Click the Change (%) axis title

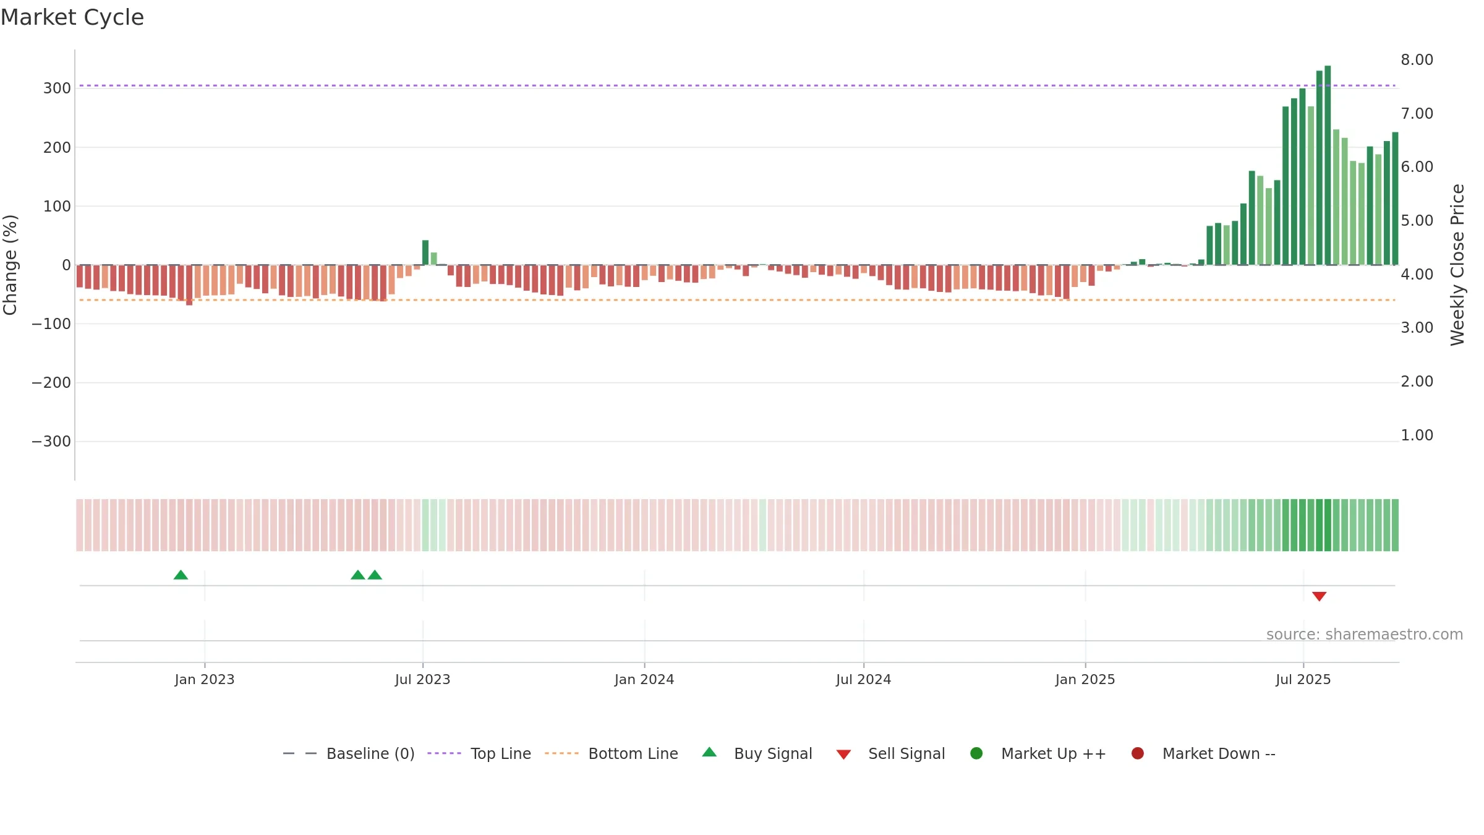click(10, 265)
